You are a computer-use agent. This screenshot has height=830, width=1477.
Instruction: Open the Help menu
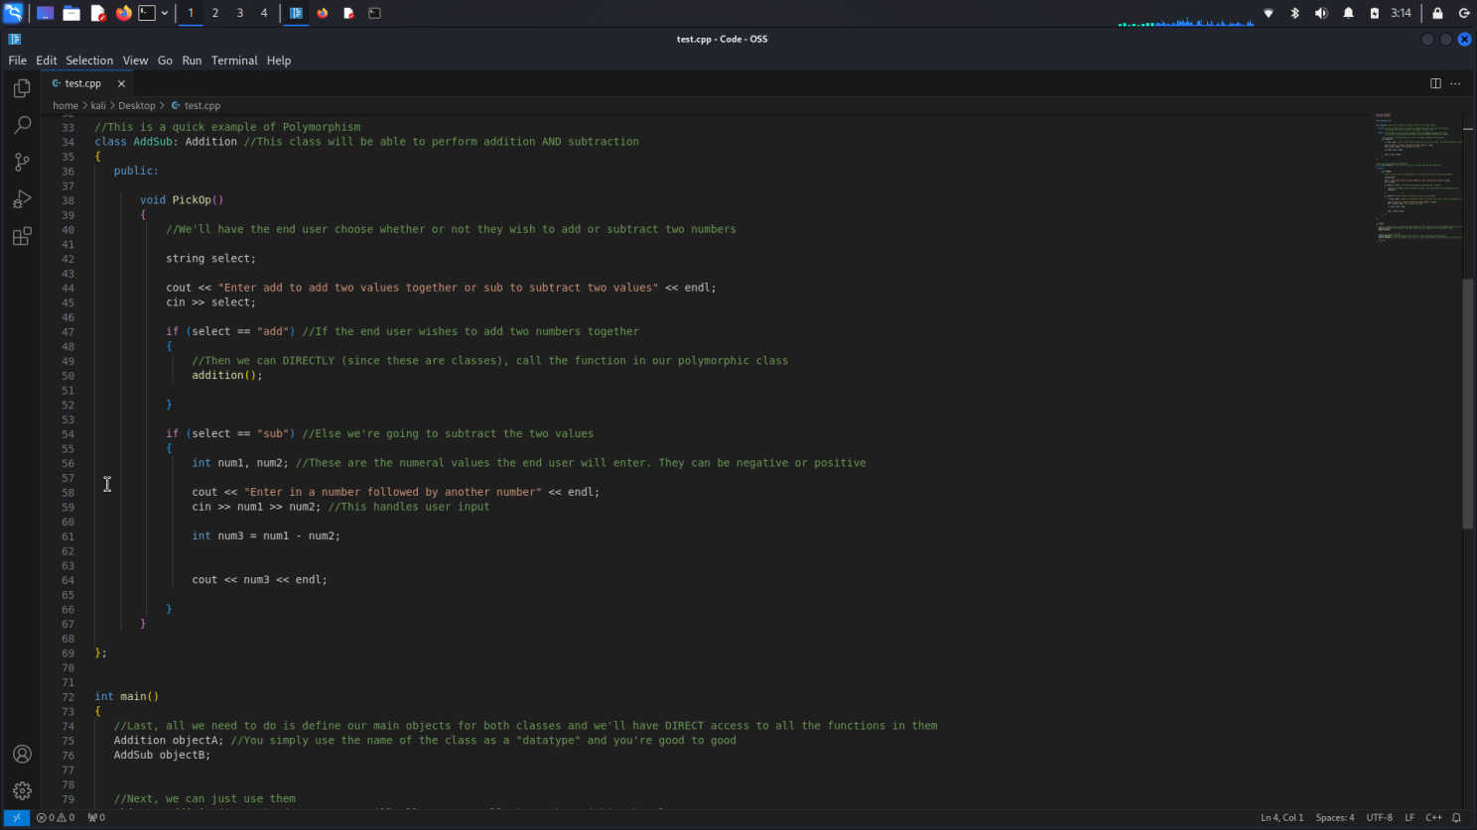[279, 60]
